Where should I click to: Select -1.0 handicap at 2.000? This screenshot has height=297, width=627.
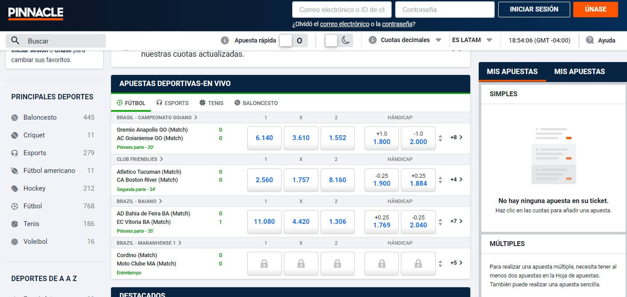418,138
